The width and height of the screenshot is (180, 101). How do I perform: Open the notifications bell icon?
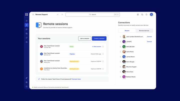point(146,14)
